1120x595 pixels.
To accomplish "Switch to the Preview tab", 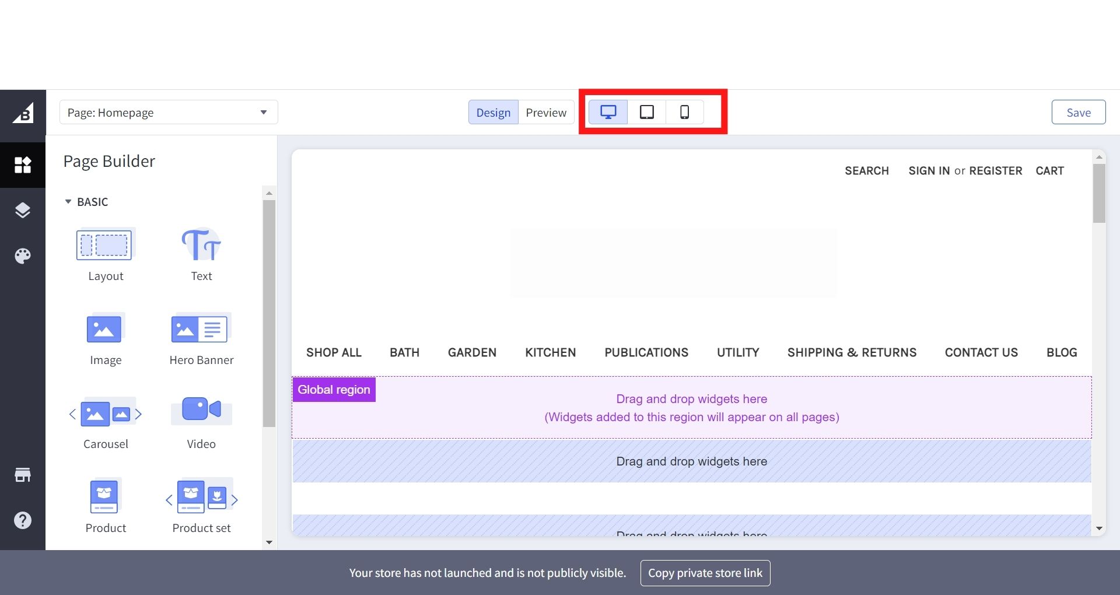I will pyautogui.click(x=545, y=113).
